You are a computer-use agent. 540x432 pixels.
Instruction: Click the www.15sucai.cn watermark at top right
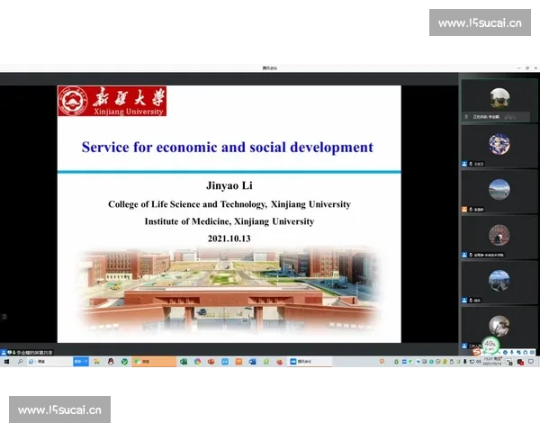pyautogui.click(x=480, y=22)
